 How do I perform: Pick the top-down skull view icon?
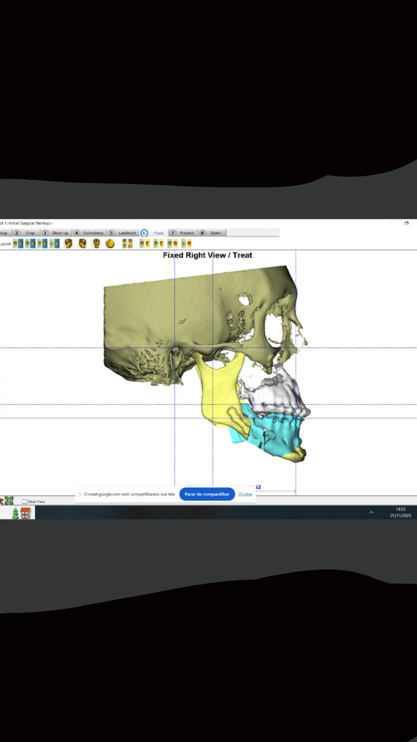[110, 244]
